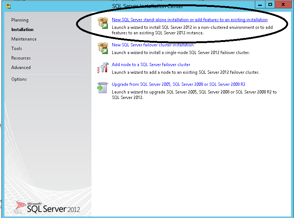Maximize the SQL Server Installation Center window
The image size is (294, 218).
point(270,4)
